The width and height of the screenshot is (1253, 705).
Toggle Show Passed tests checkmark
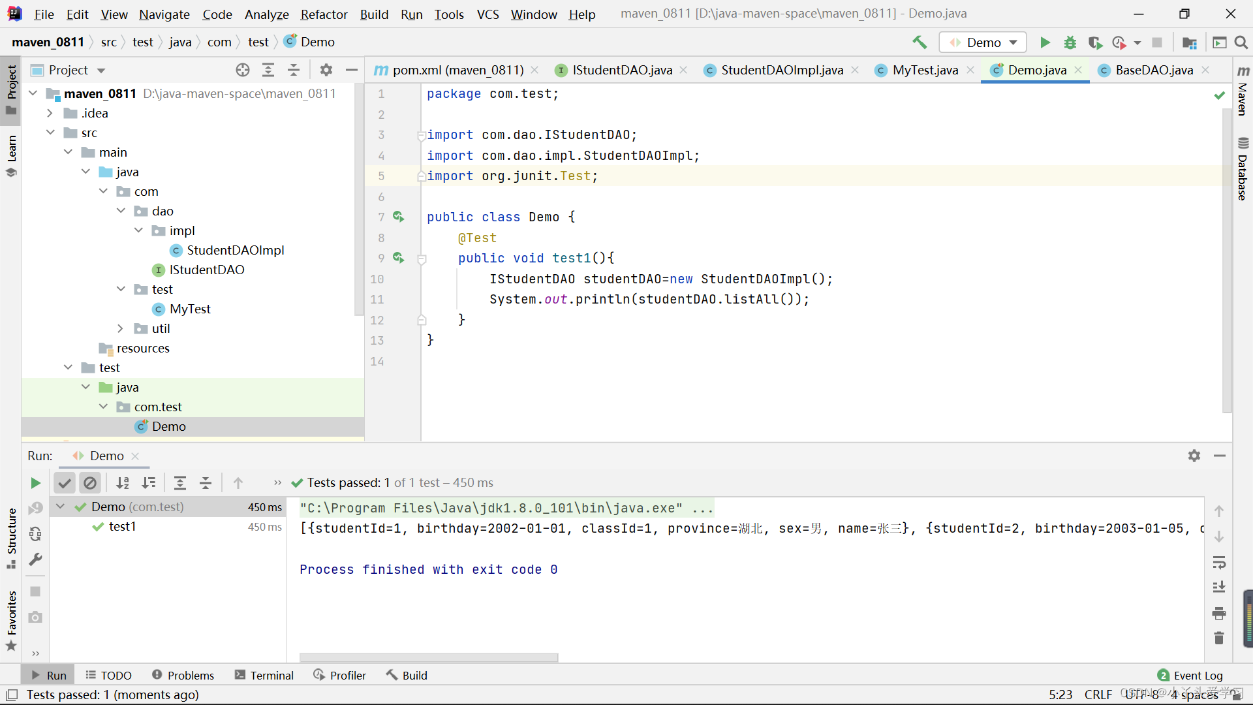point(64,483)
